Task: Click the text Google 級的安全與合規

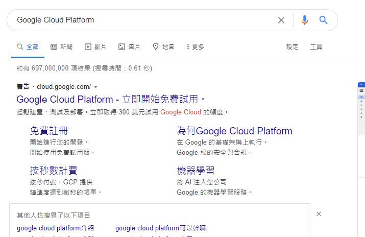Action: point(214,153)
